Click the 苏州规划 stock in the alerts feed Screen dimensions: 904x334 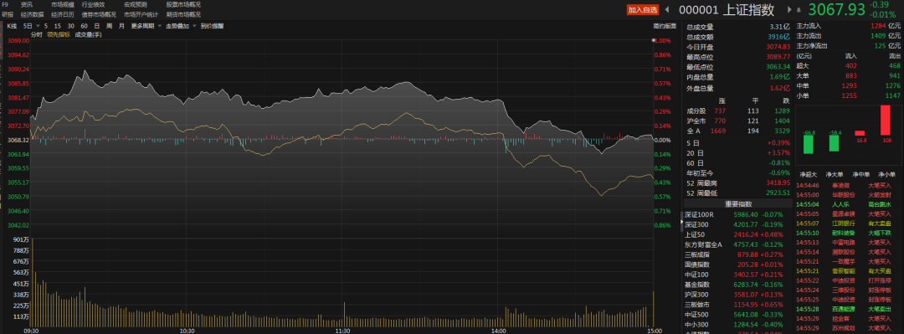844,327
